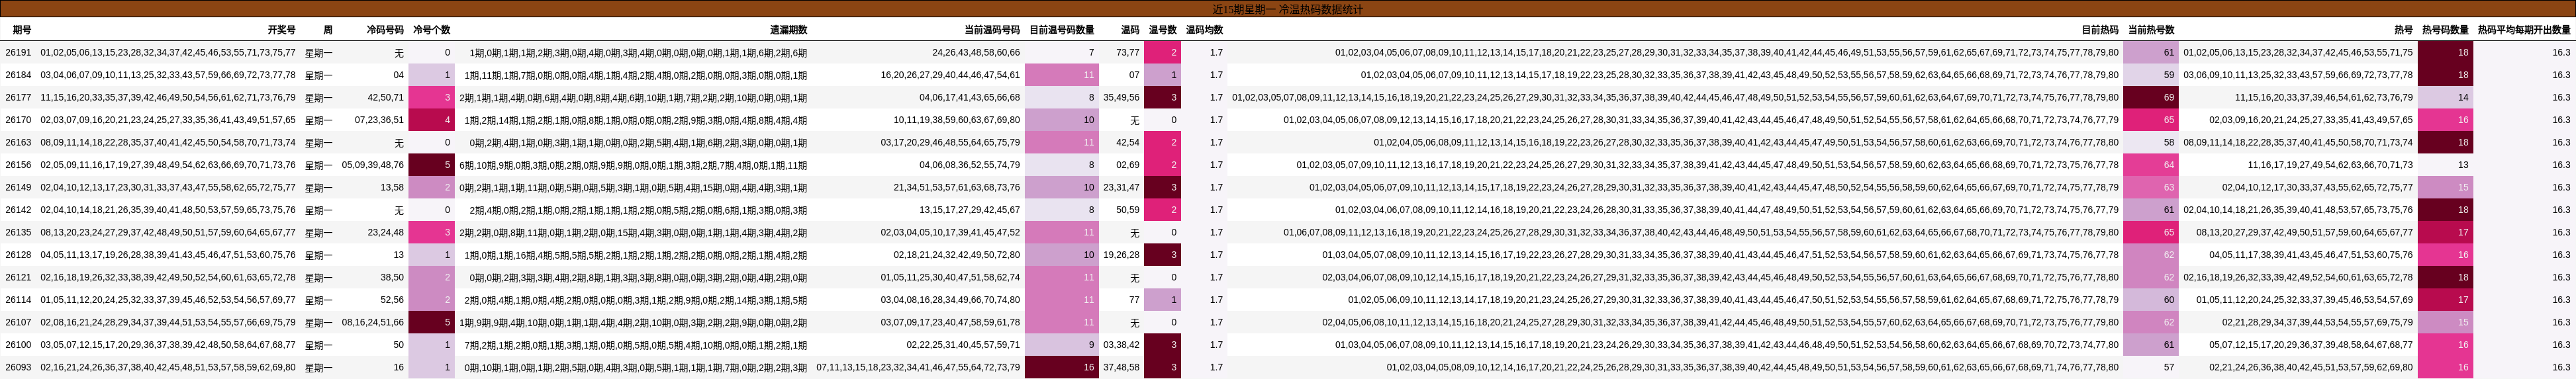Screen dimensions: 2576x379
Task: Select period number 26093
Action: [18, 368]
